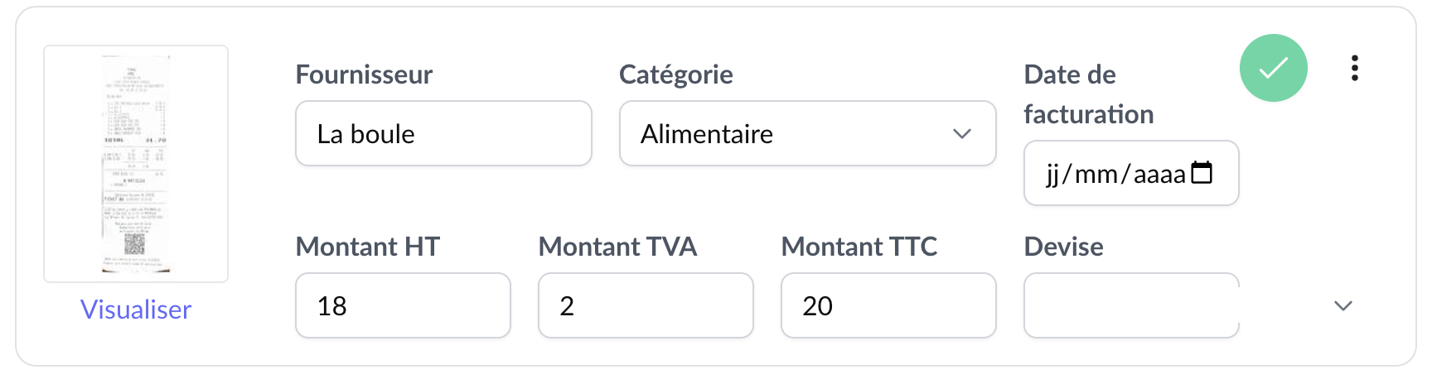Open the three-dot more options menu
1432x384 pixels.
pos(1354,68)
